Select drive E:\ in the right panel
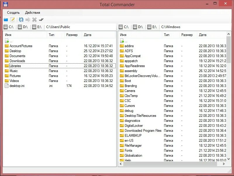Screen dimensions: 234x176 tap(151, 27)
